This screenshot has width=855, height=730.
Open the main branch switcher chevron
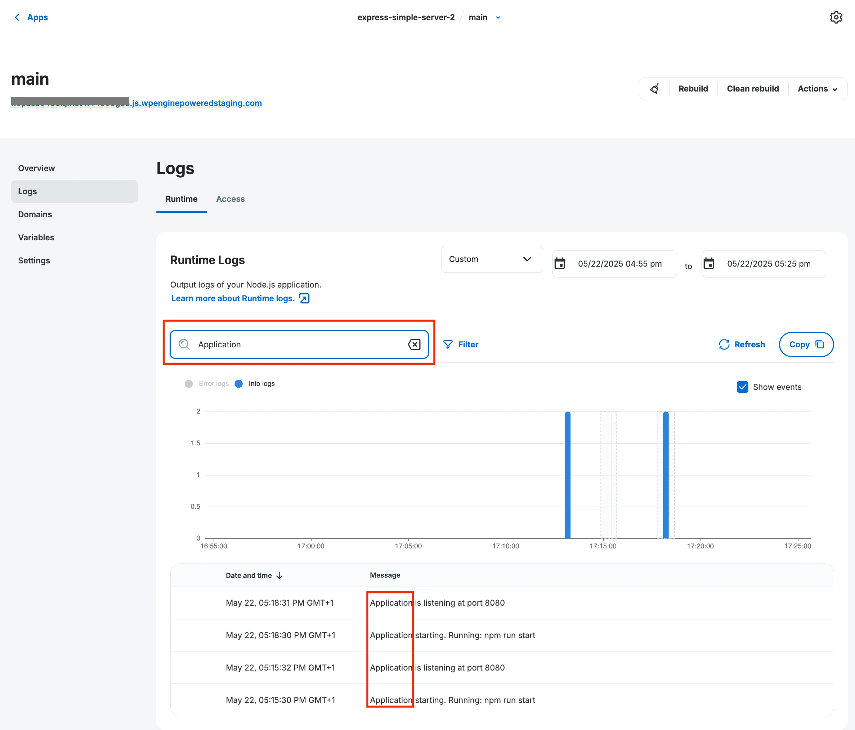tap(498, 17)
